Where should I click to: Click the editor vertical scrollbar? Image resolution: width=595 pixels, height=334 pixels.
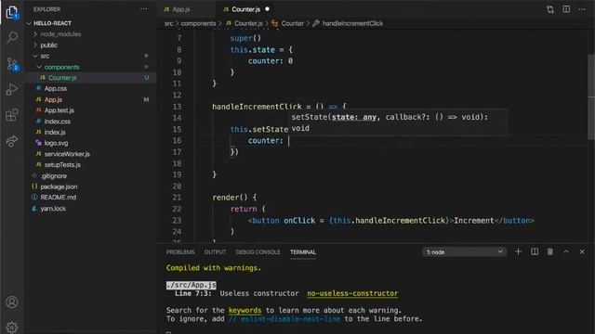[x=591, y=96]
